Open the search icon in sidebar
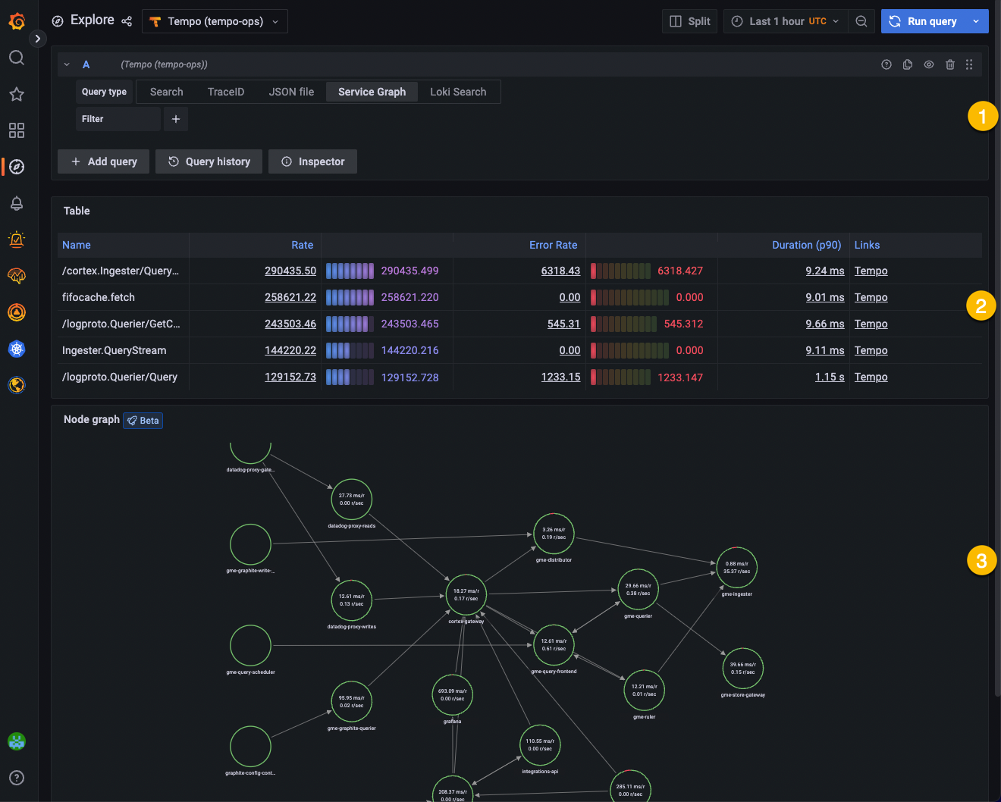Viewport: 1001px width, 802px height. tap(17, 58)
